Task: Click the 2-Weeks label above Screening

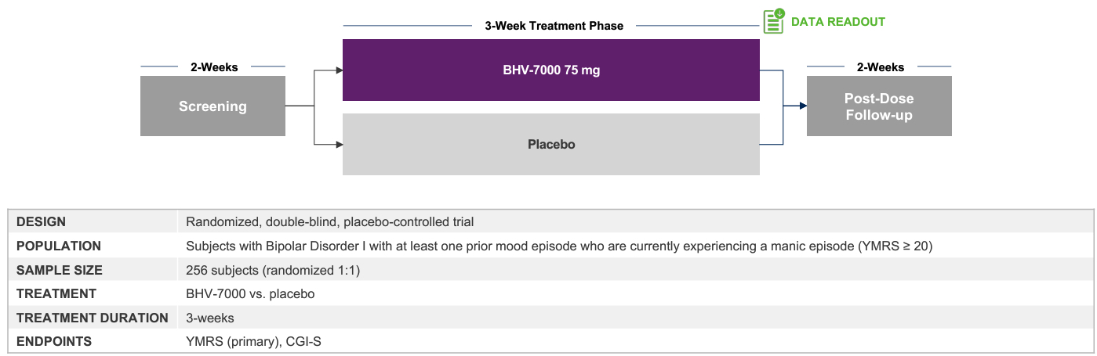Action: [213, 67]
